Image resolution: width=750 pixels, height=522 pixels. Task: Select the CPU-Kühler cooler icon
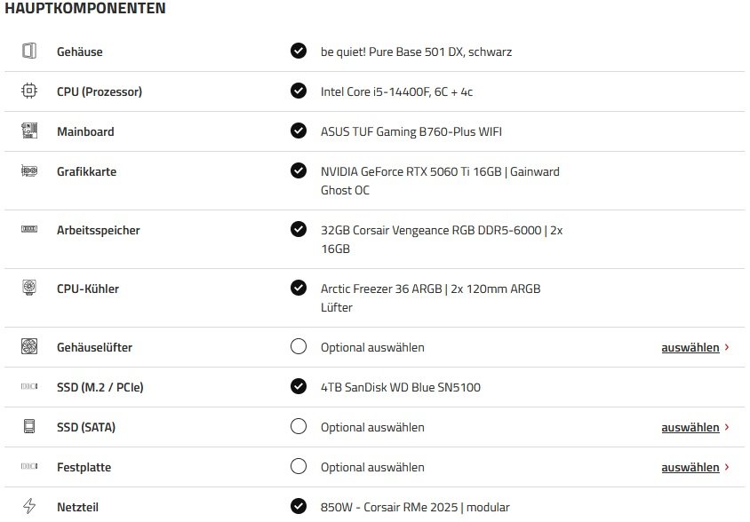[x=29, y=288]
